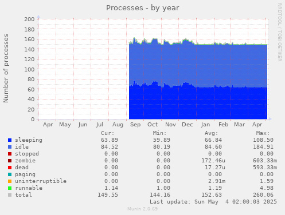The image size is (285, 215).
Task: Click the 'sleeping' legend label
Action: tap(29, 140)
